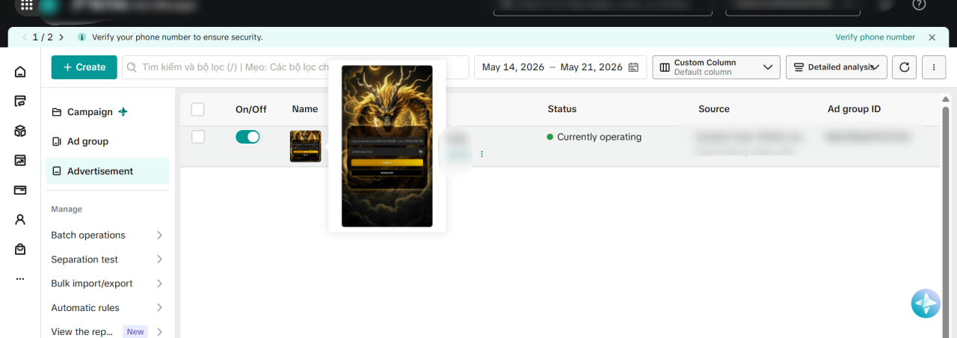Click the Verify phone number link

coord(875,37)
